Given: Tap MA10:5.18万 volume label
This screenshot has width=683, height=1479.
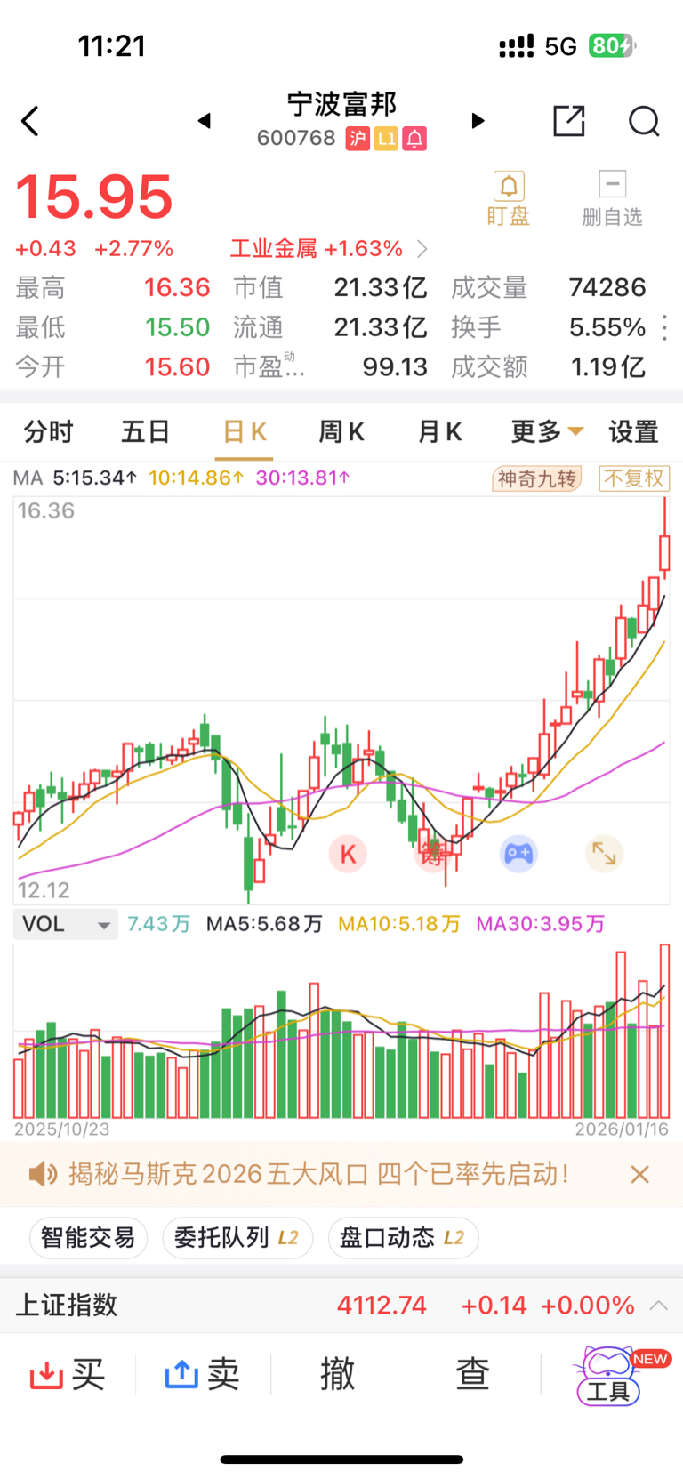Looking at the screenshot, I should (399, 924).
